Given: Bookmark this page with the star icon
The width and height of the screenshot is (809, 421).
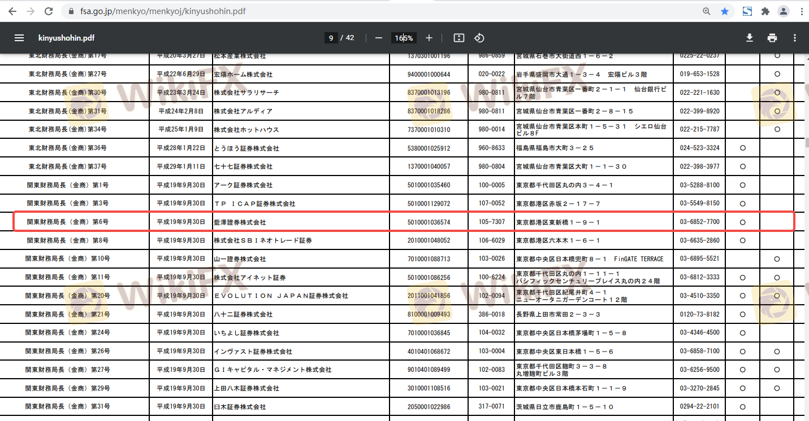Looking at the screenshot, I should tap(724, 11).
